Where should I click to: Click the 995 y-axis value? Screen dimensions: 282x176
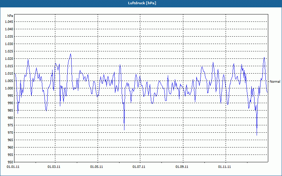pos(11,95)
